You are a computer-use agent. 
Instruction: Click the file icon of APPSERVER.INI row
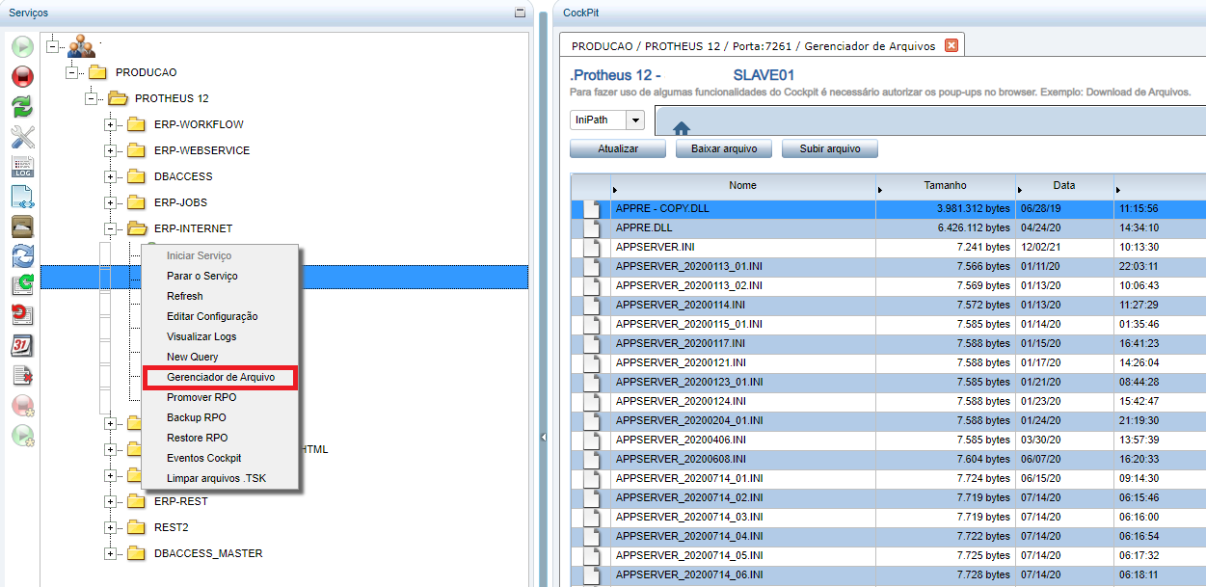[590, 248]
